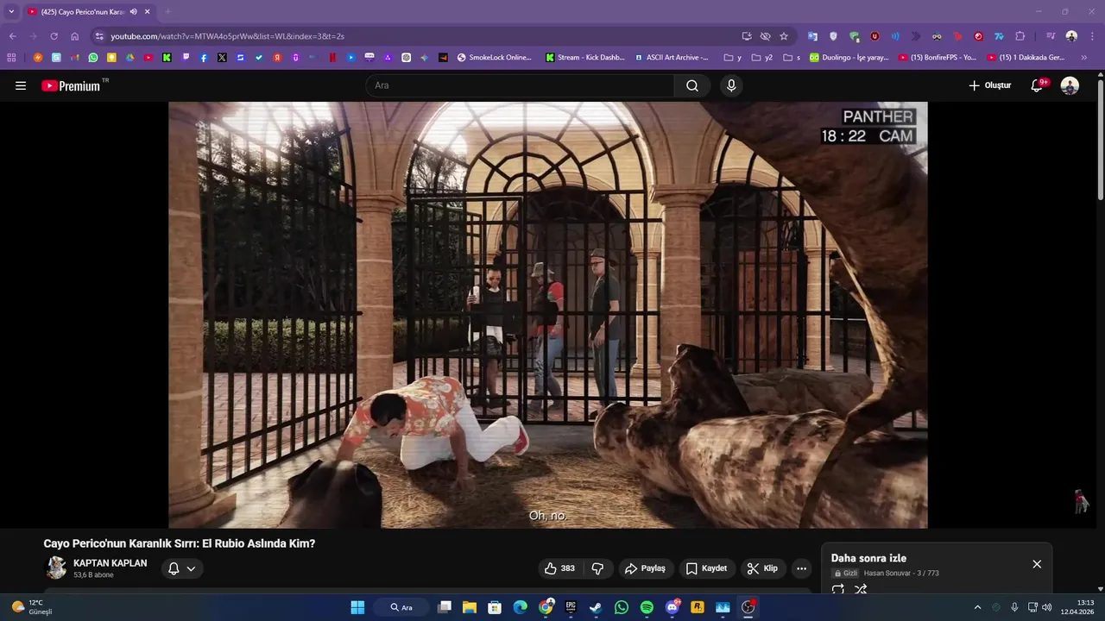Image resolution: width=1105 pixels, height=621 pixels.
Task: Open the (15) BonfireFPS bookmark
Action: (x=938, y=58)
